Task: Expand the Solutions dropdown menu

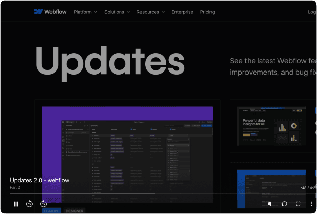Action: pos(117,12)
